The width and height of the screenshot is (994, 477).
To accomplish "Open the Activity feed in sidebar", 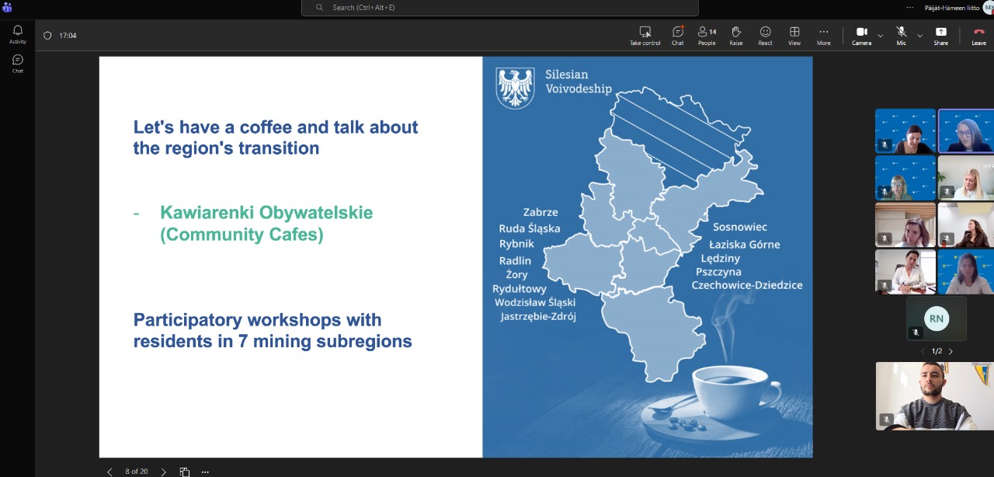I will 17,33.
